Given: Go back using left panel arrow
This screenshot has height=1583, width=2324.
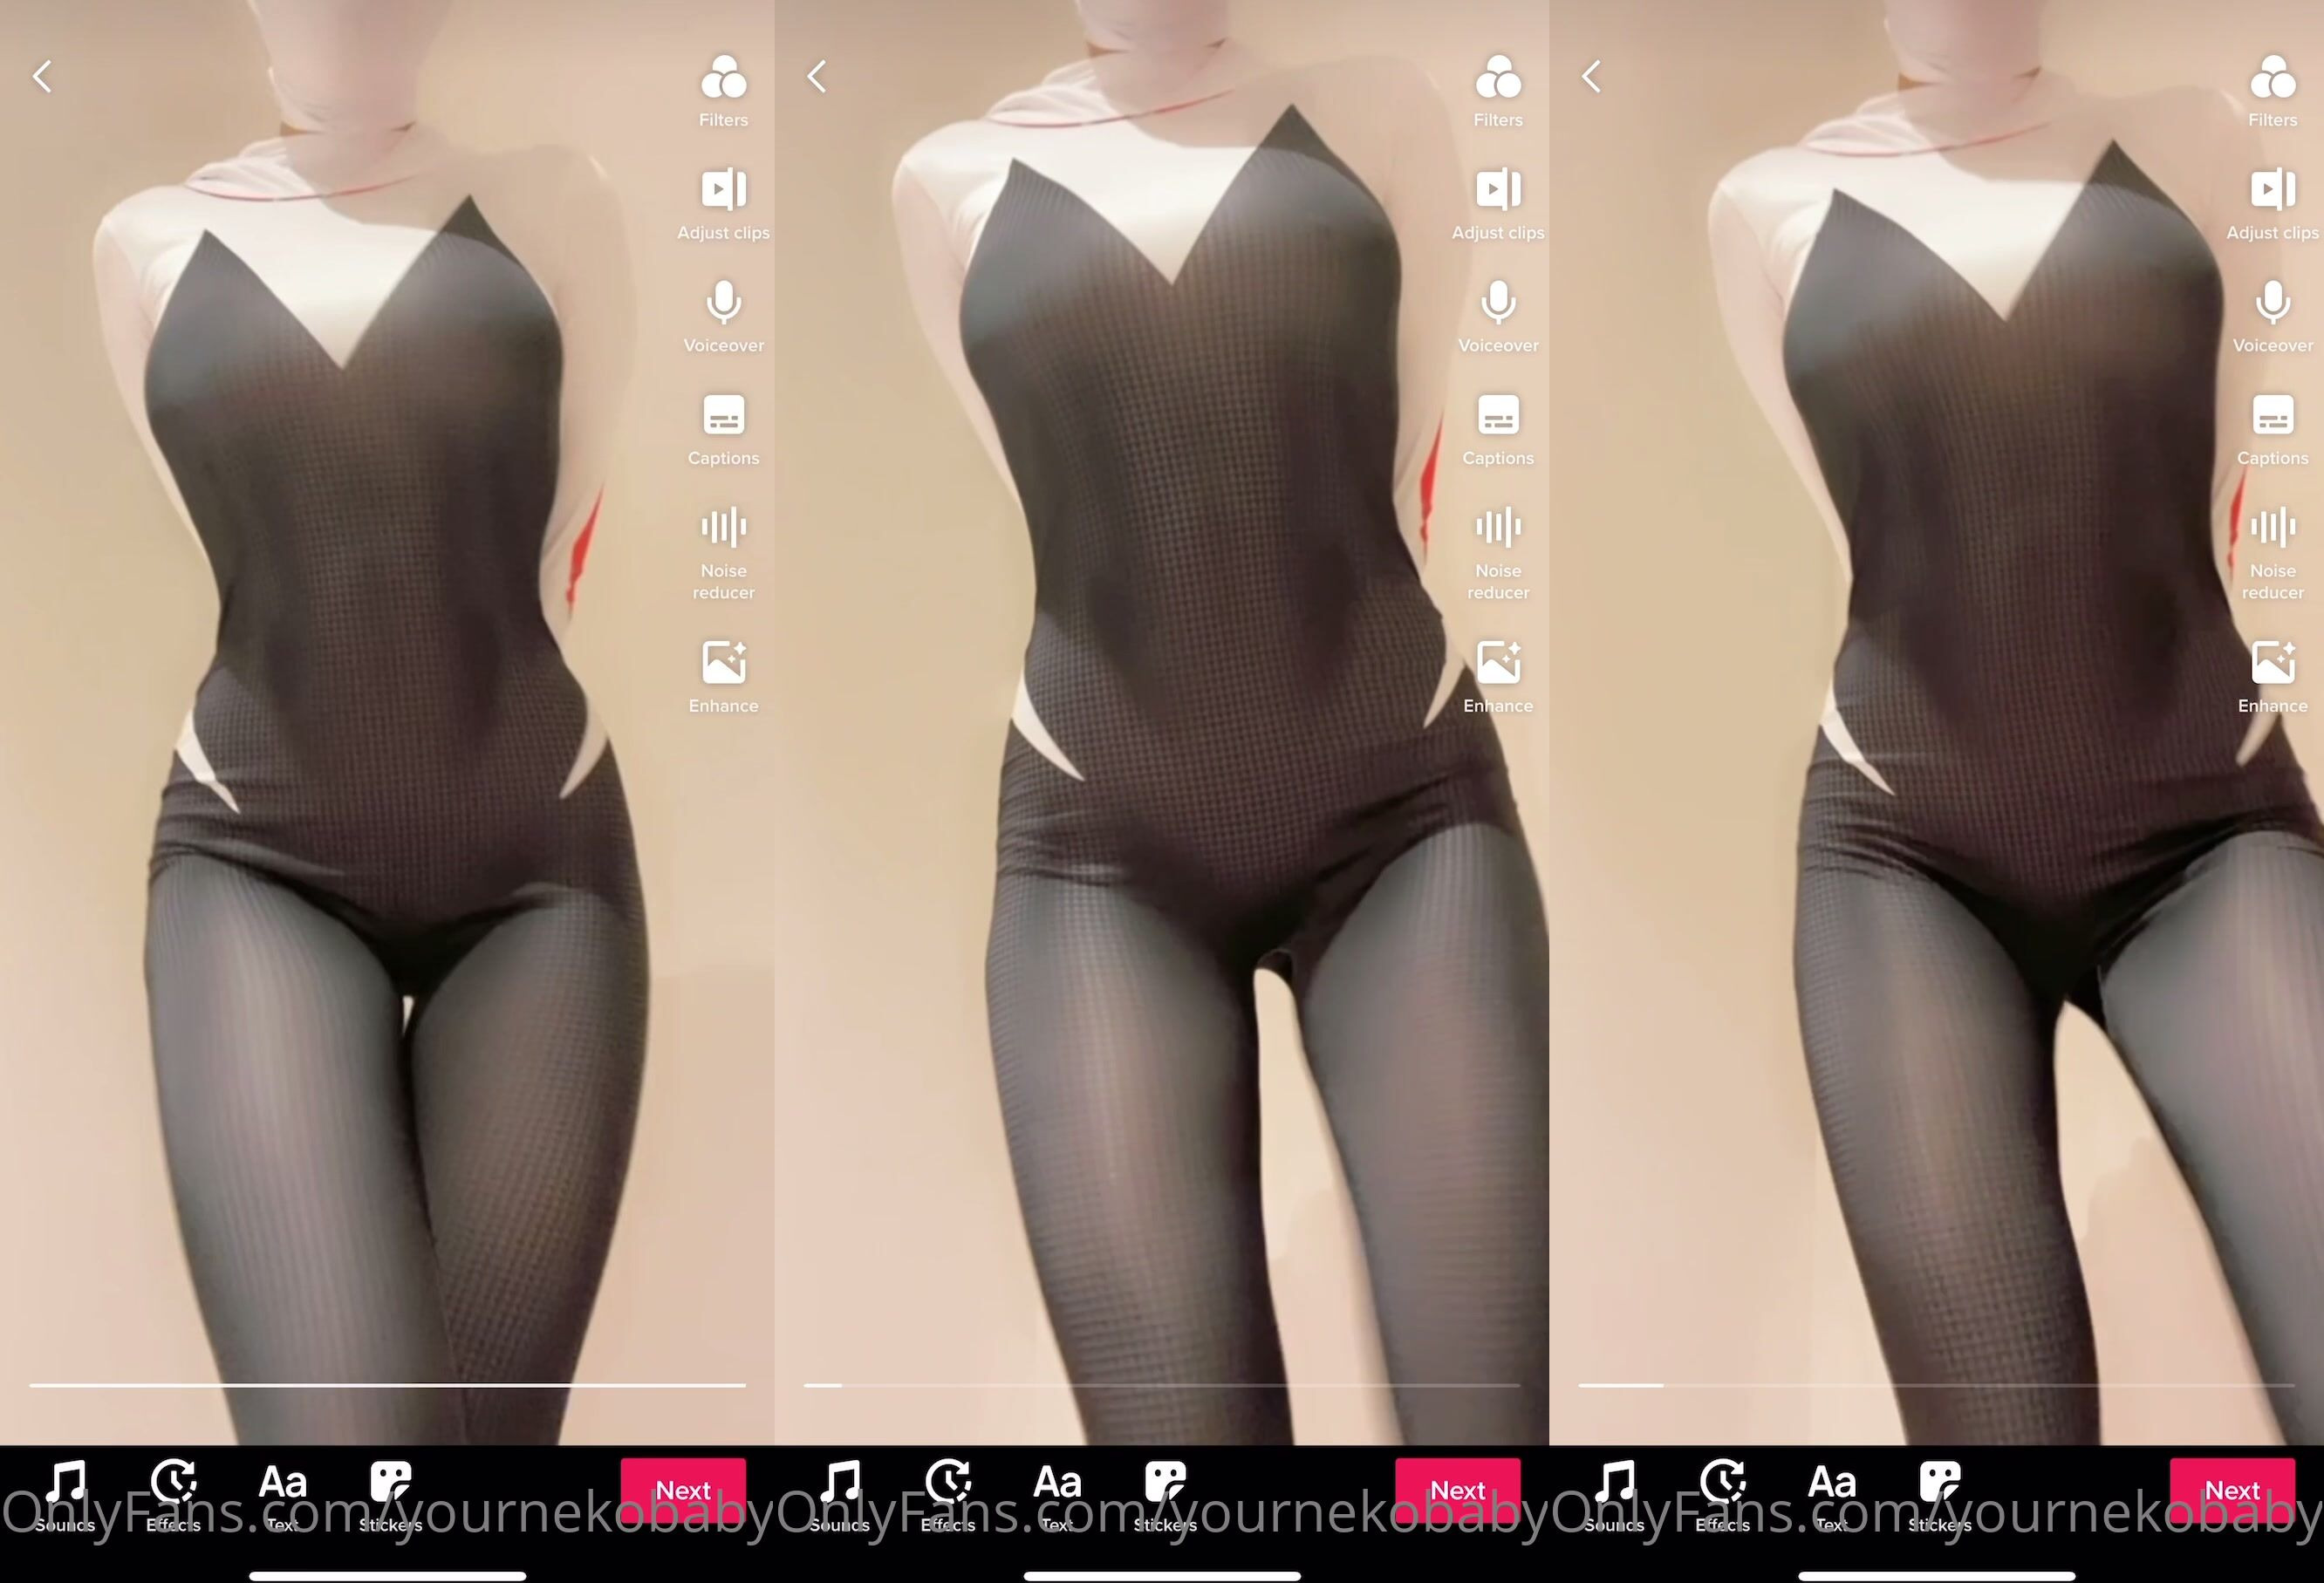Looking at the screenshot, I should pos(42,76).
